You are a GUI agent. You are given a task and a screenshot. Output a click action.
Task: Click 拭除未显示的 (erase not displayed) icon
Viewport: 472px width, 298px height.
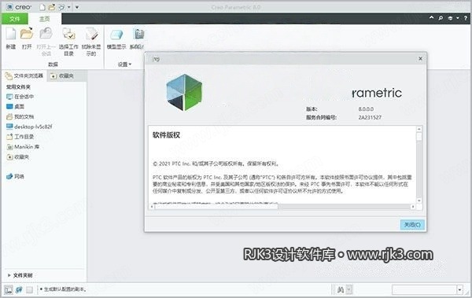coord(91,34)
